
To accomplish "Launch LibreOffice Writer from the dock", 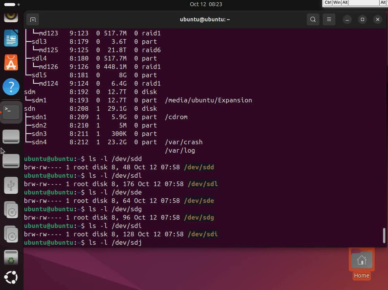I will coord(11,38).
